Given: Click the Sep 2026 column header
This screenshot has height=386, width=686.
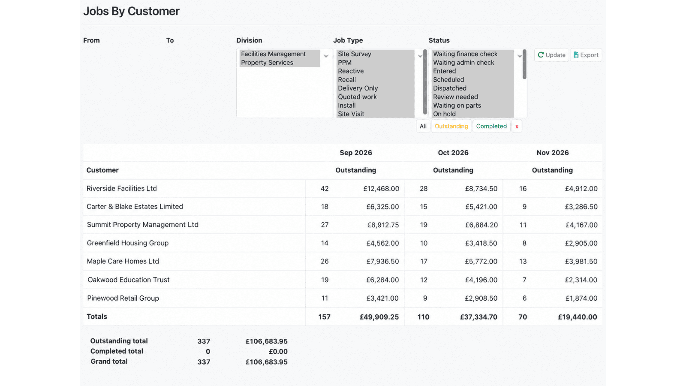Looking at the screenshot, I should tap(356, 153).
